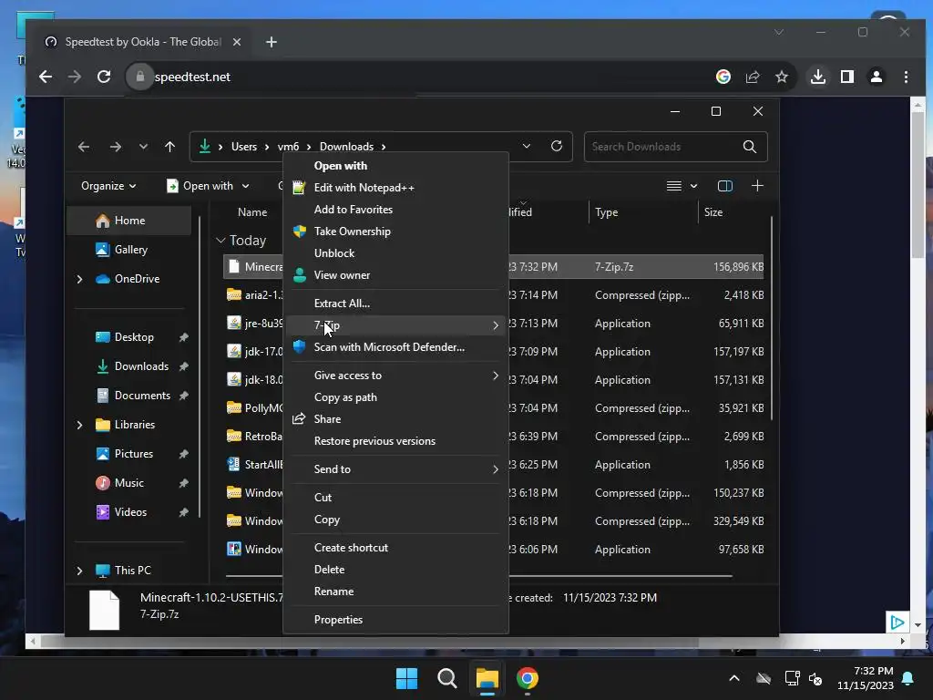Open the Organize dropdown

click(108, 186)
